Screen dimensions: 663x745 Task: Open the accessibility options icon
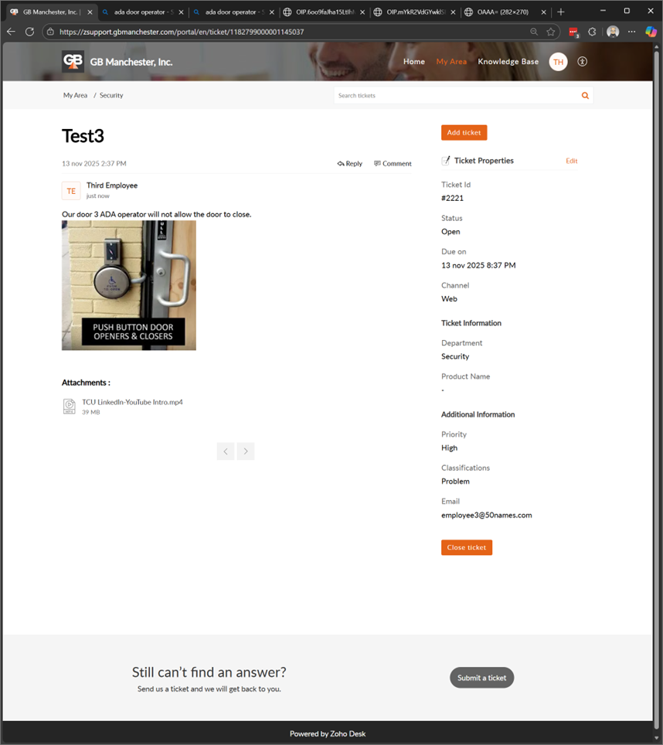pos(583,62)
